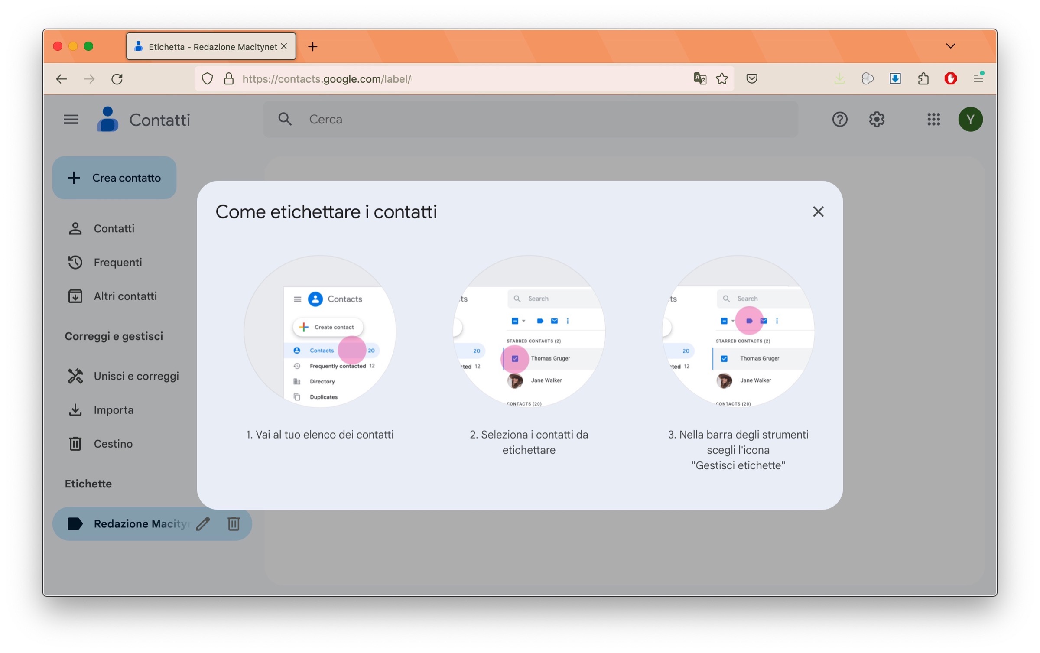Open the Cestino sidebar entry
1040x653 pixels.
[113, 443]
